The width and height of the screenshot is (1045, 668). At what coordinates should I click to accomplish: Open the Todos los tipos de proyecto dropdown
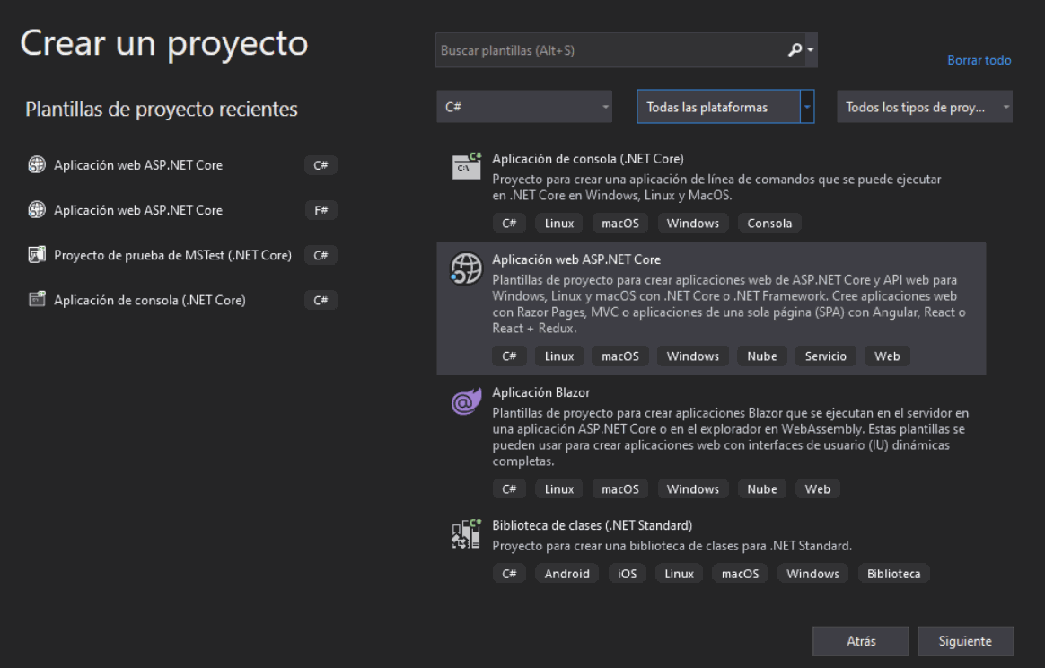925,107
